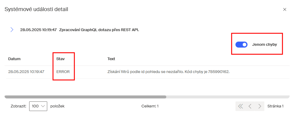Select the error message text with code 785990162
The image size is (292, 114).
168,72
